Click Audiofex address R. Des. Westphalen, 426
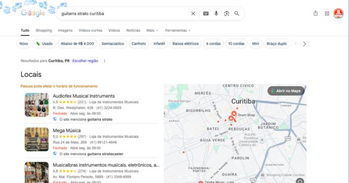 coord(73,108)
